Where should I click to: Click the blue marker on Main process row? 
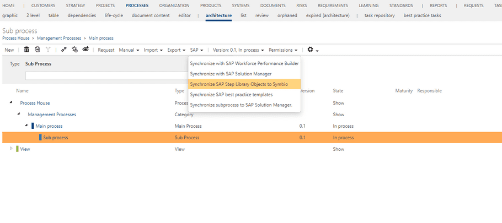(33, 126)
